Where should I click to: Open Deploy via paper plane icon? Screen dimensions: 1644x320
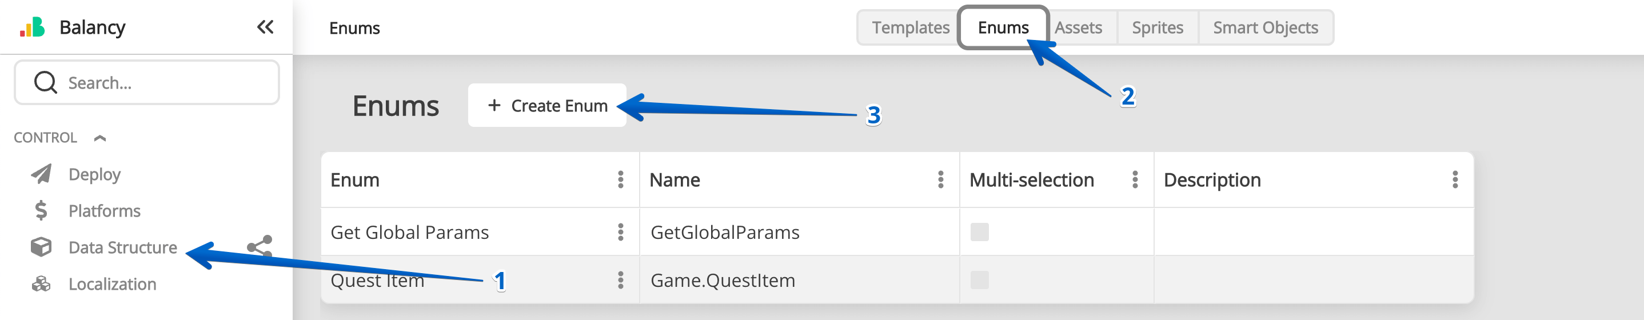click(42, 174)
